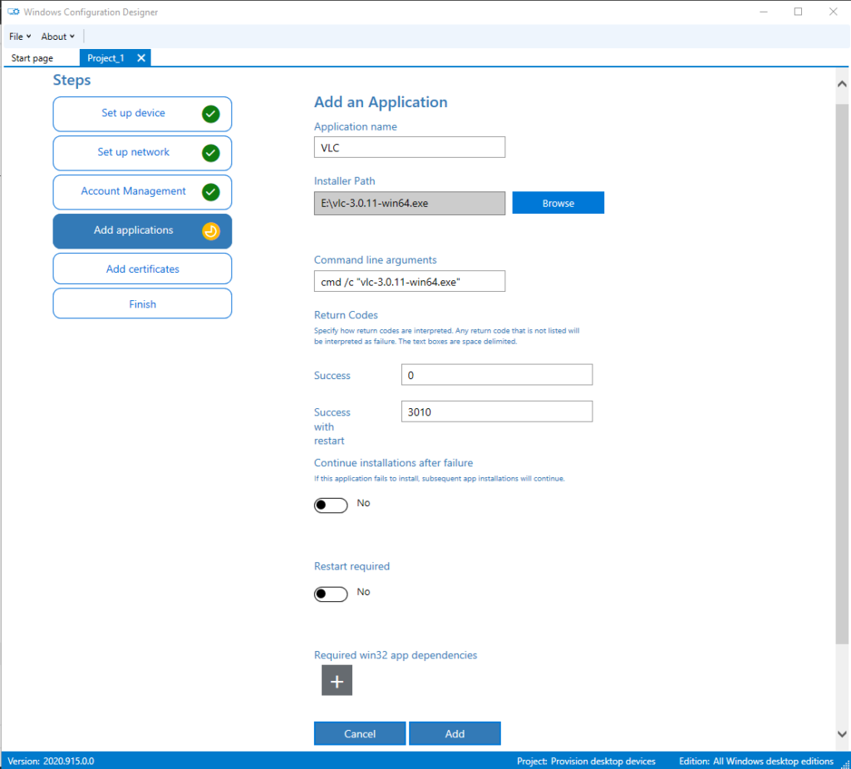Screen dimensions: 851x769
Task: Select the Finish step in sidebar
Action: tap(142, 304)
